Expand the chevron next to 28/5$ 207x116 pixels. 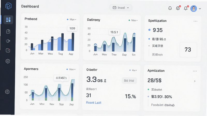tap(195, 81)
